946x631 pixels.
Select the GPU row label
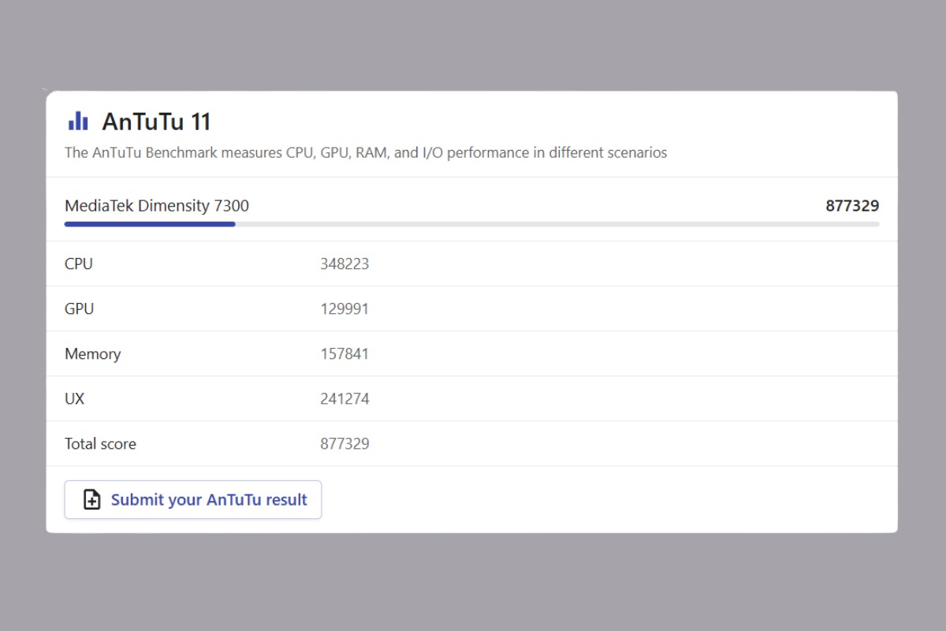[x=79, y=308]
